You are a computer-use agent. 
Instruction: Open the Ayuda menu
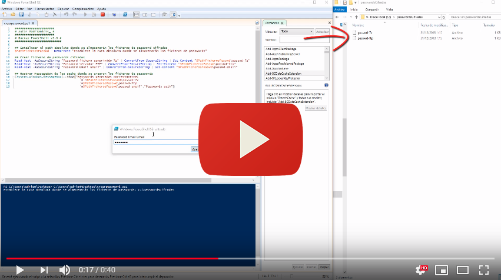(101, 9)
